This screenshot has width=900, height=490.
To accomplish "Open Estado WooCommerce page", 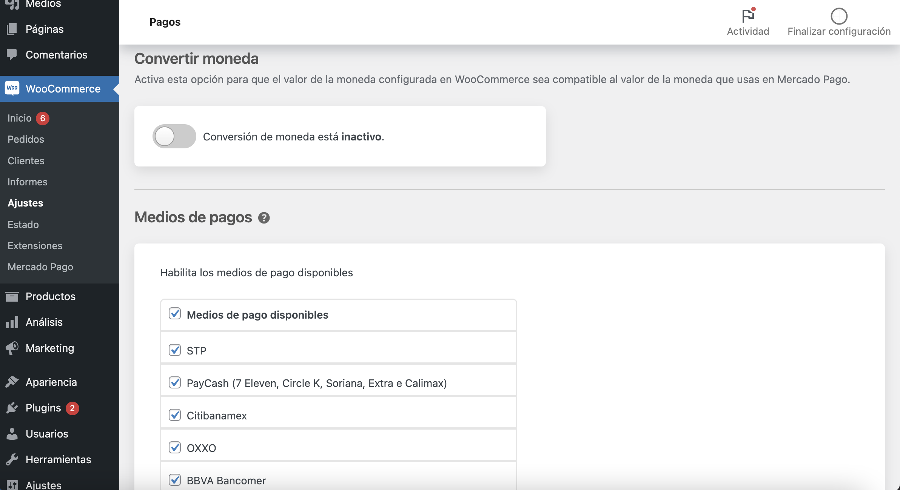I will (23, 224).
